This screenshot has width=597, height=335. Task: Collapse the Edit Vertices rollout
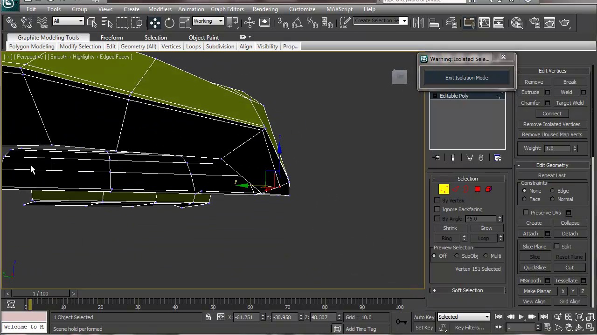[x=552, y=71]
